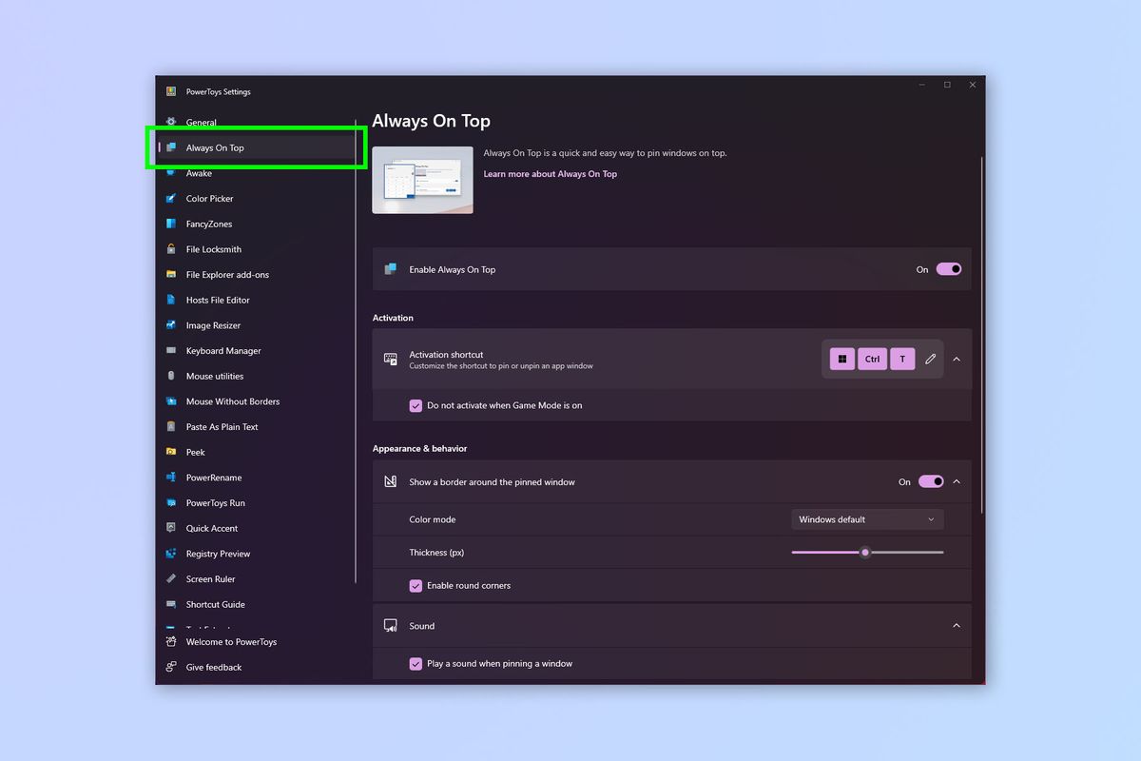Open the Color mode dropdown

pos(866,518)
